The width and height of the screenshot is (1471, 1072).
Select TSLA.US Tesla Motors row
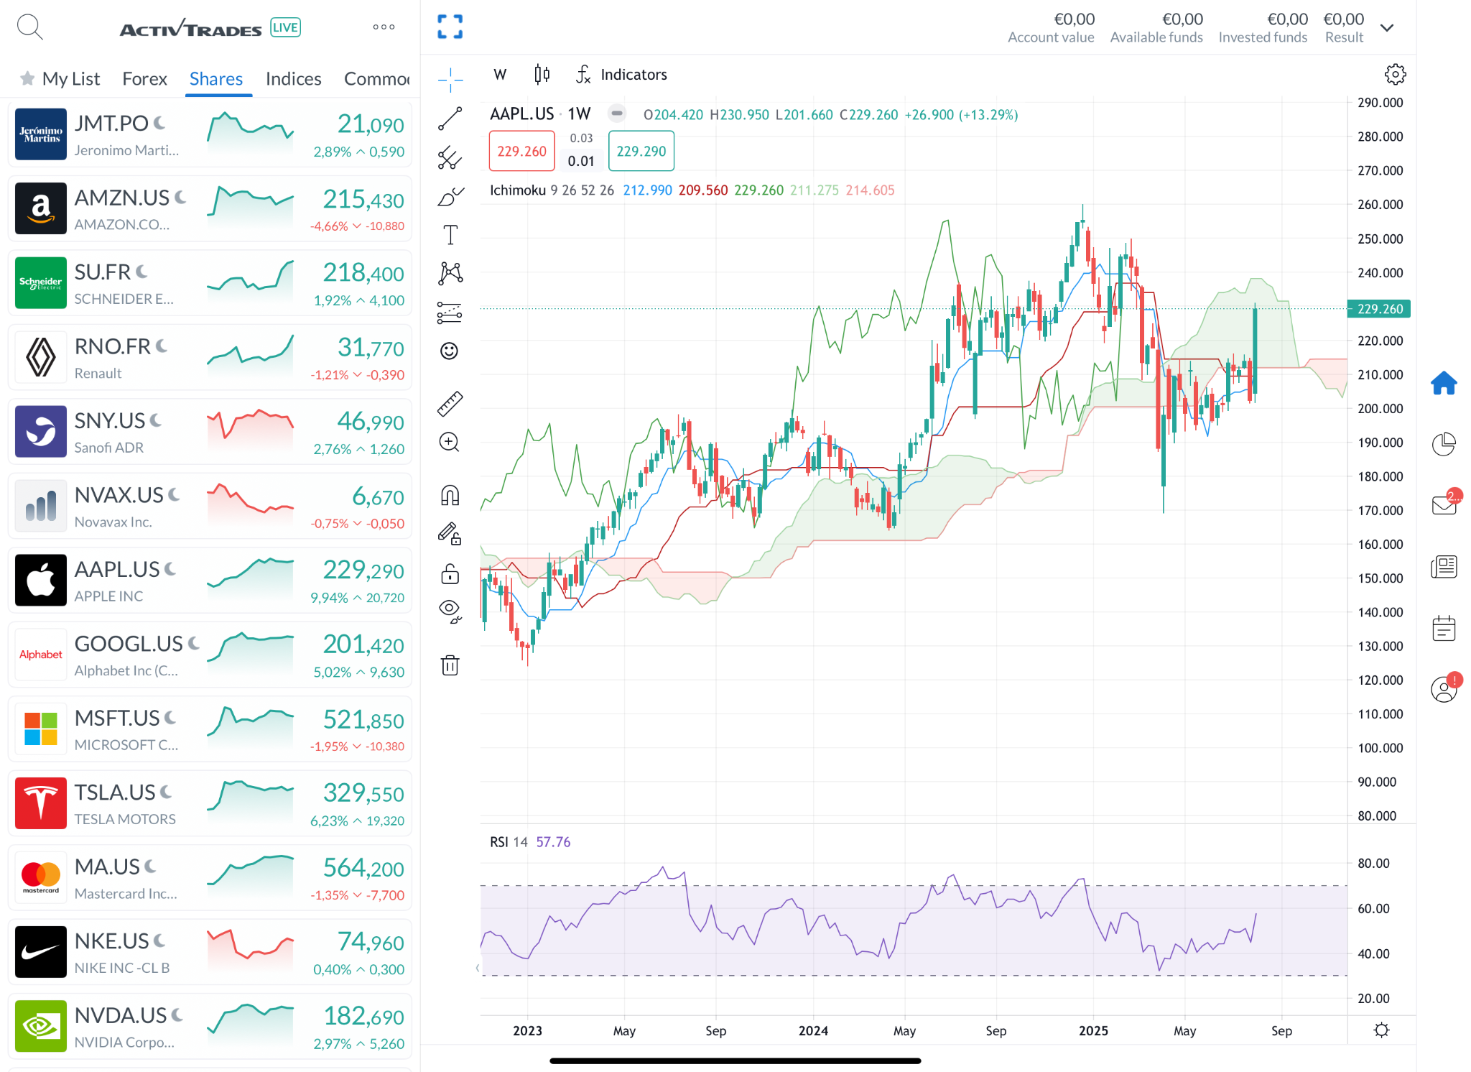point(210,803)
